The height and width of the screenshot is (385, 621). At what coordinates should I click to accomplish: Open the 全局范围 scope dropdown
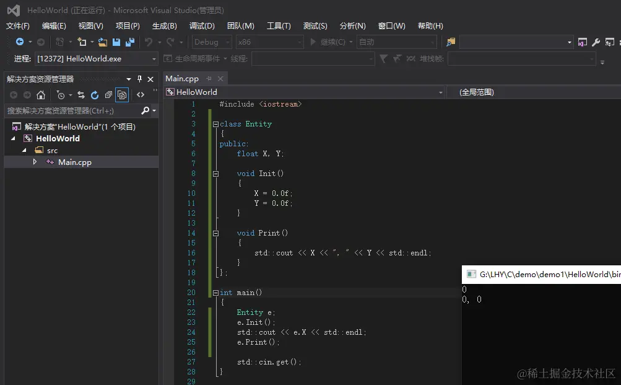click(x=533, y=92)
